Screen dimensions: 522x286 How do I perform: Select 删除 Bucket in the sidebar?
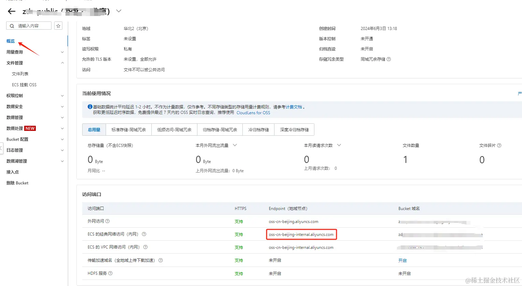(17, 183)
